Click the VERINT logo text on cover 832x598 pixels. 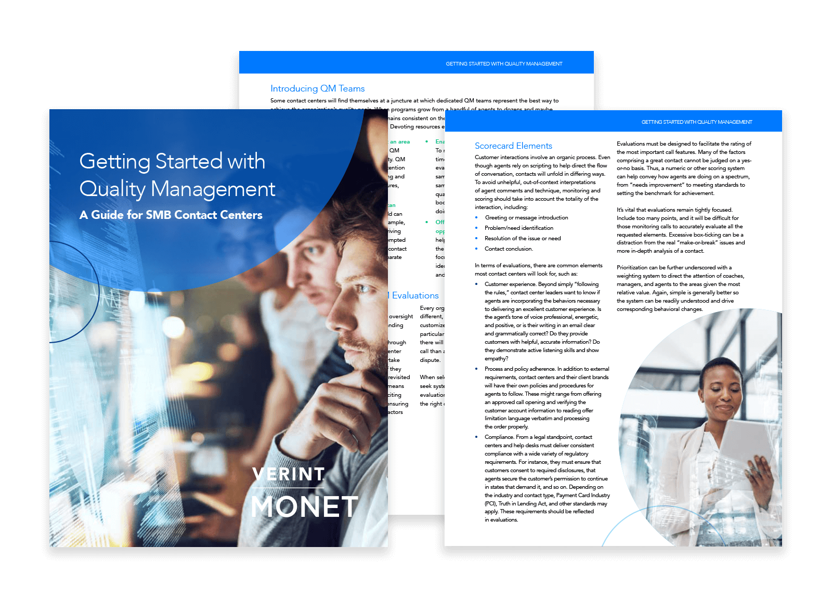[x=289, y=474]
